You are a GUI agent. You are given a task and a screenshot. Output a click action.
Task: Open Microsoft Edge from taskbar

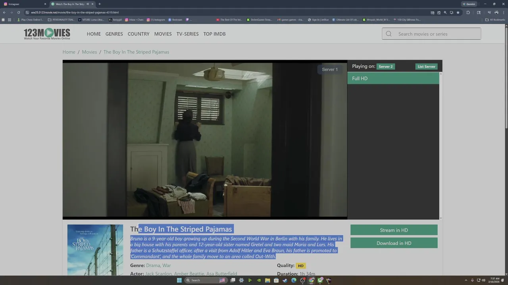pos(294,280)
